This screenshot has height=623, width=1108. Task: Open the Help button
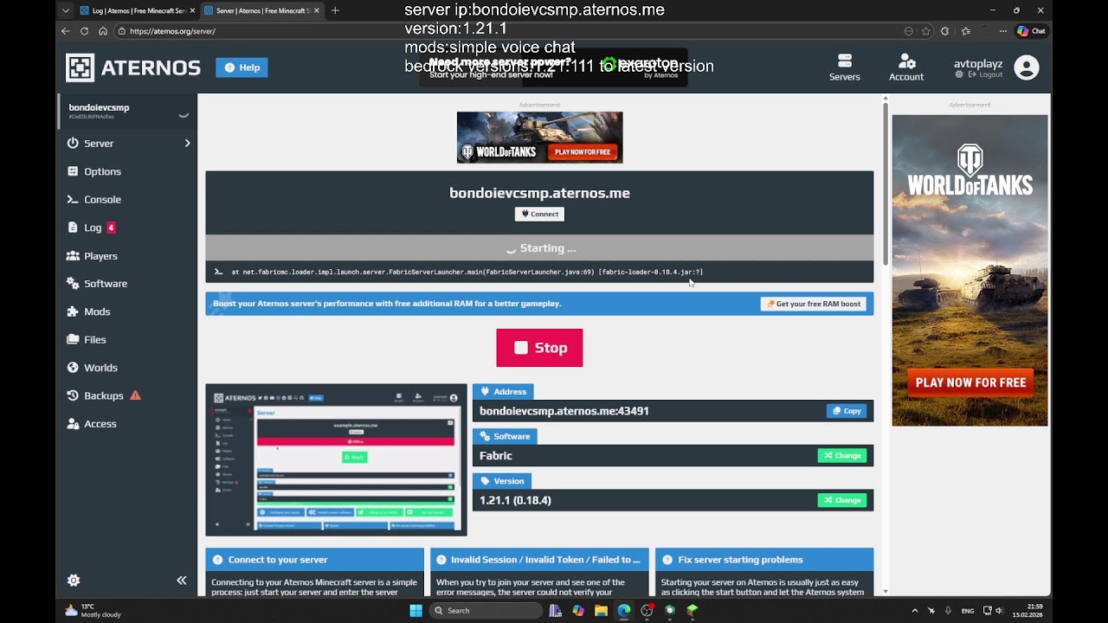pyautogui.click(x=242, y=67)
